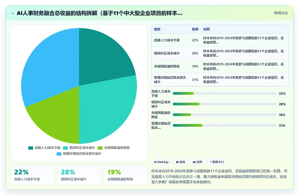Select table cell 管理决策延迟机会损失减少
The width and height of the screenshot is (299, 195).
pos(170,80)
